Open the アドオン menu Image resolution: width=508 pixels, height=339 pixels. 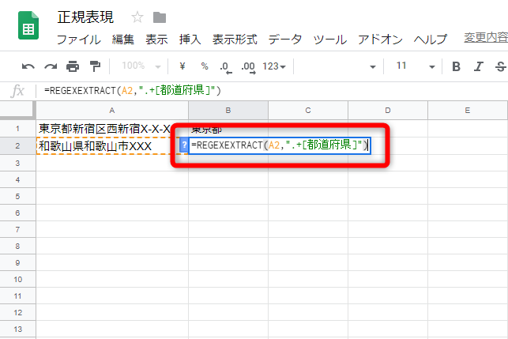(380, 40)
